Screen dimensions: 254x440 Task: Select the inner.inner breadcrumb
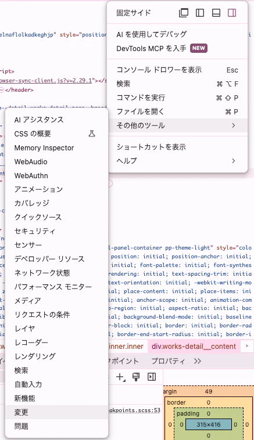click(126, 347)
